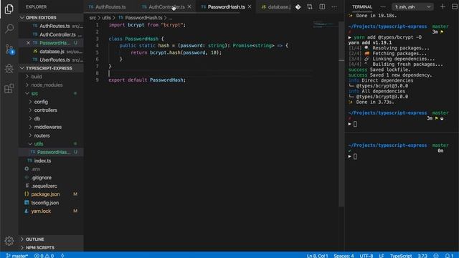Open tsconfig.json in file tree
This screenshot has width=459, height=258.
point(44,203)
